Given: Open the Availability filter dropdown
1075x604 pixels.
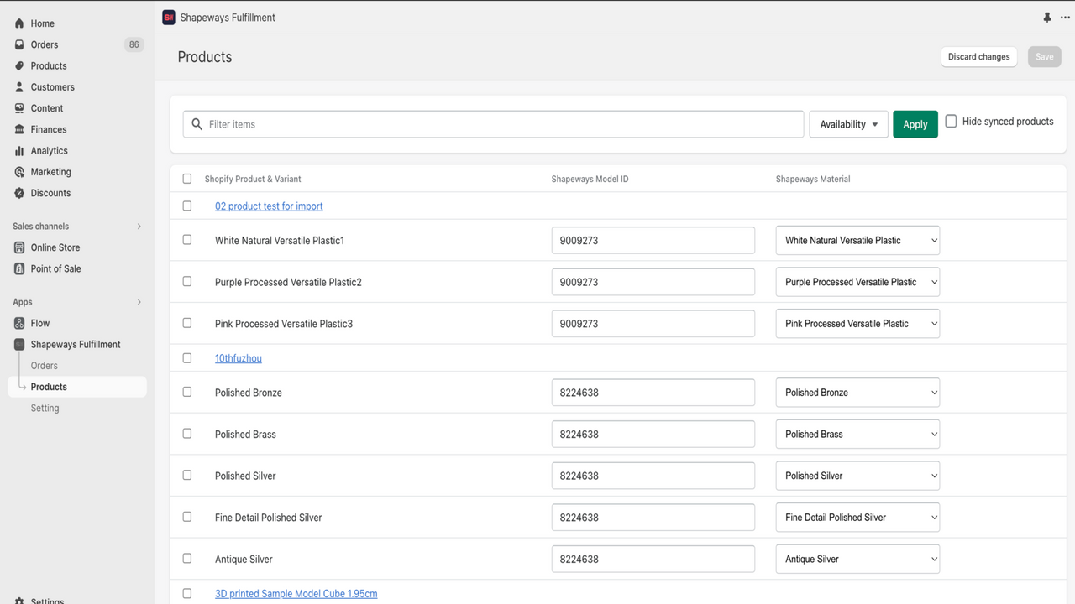Looking at the screenshot, I should [848, 123].
